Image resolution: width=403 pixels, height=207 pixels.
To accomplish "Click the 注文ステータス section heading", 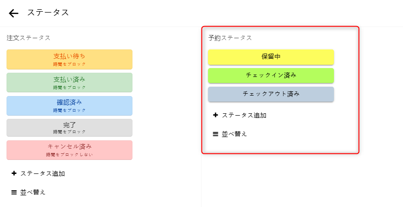I will tap(28, 38).
